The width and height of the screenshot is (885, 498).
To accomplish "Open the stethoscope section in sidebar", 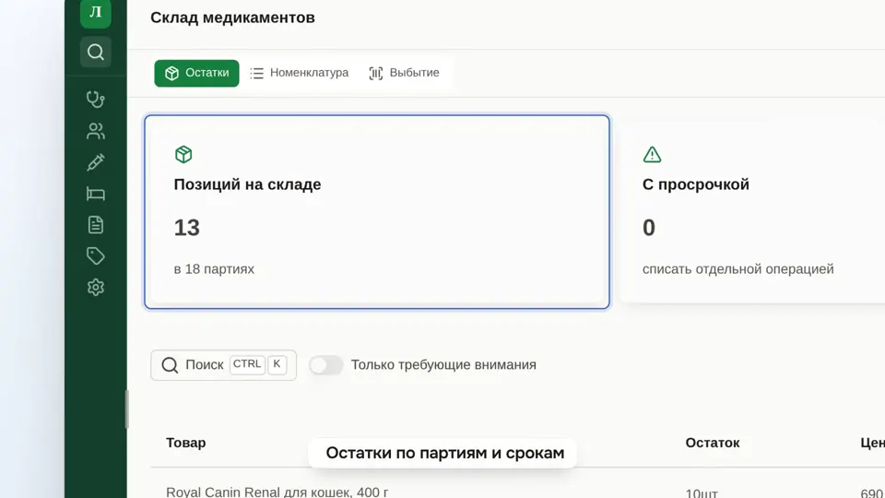I will point(95,100).
